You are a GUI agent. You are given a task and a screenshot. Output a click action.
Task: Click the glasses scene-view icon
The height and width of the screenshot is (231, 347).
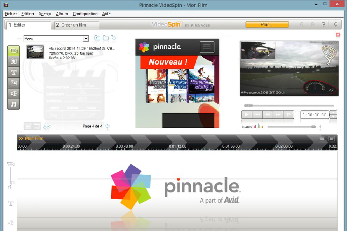(x=47, y=127)
